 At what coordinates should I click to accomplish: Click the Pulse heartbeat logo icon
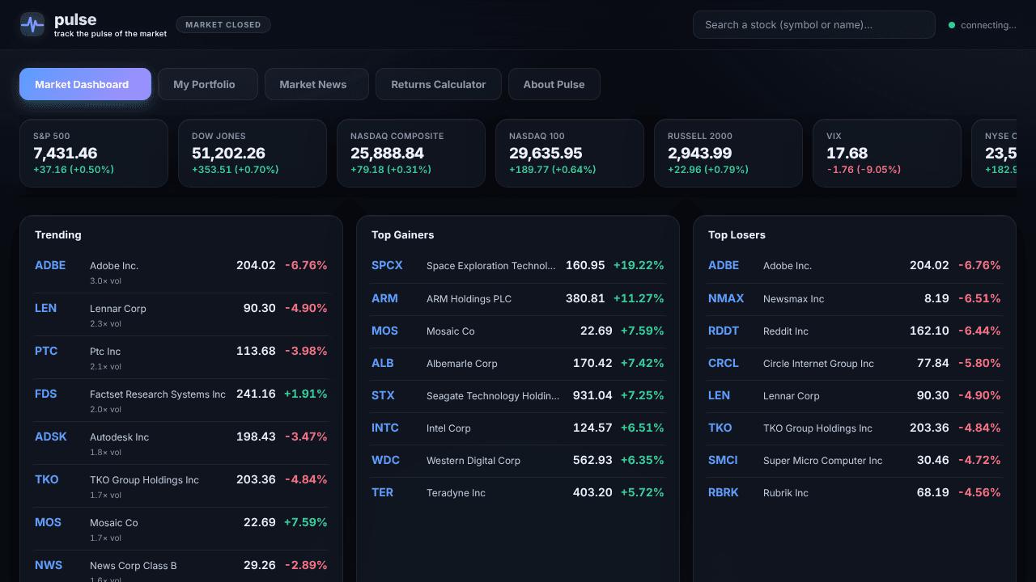point(32,25)
